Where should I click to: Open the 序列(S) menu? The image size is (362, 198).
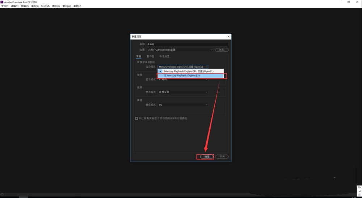pyautogui.click(x=35, y=6)
